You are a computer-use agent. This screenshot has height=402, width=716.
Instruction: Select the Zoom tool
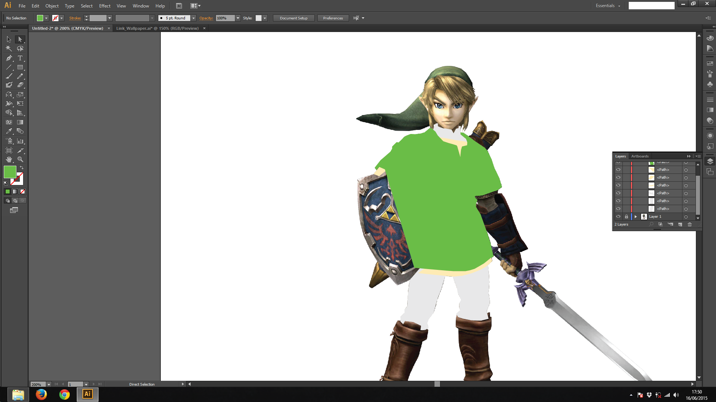coord(20,159)
